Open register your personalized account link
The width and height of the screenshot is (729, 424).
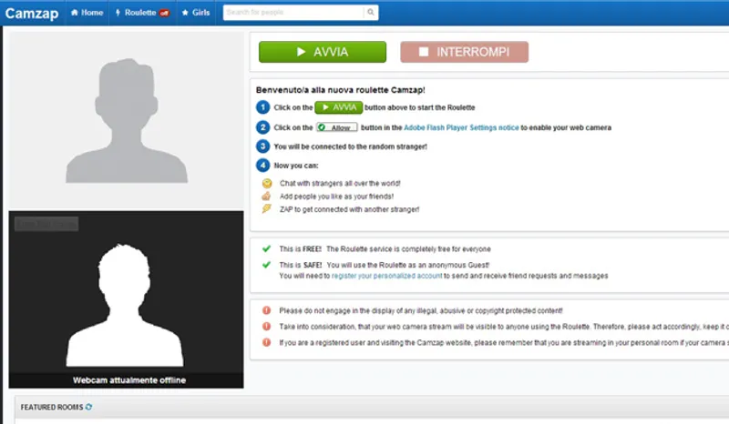click(x=386, y=276)
